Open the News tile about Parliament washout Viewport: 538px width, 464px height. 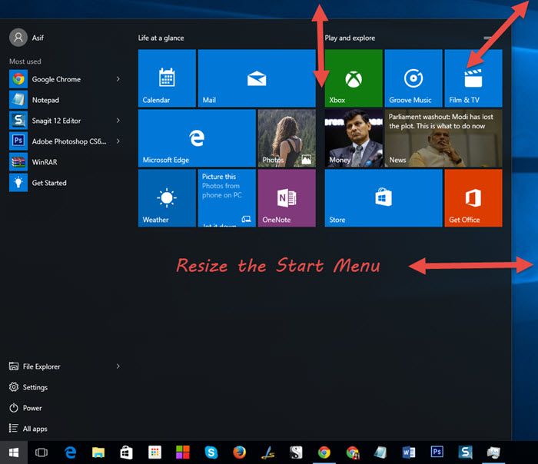click(443, 138)
